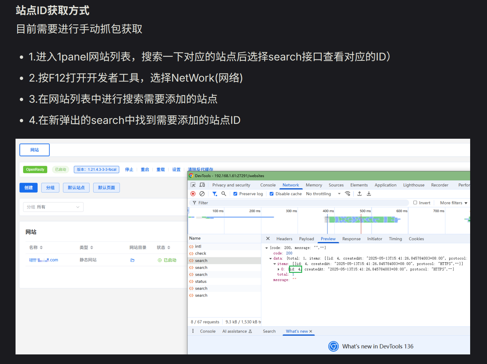Close the What's new drawer tab
Screen dimensions: 487x364
coord(311,331)
